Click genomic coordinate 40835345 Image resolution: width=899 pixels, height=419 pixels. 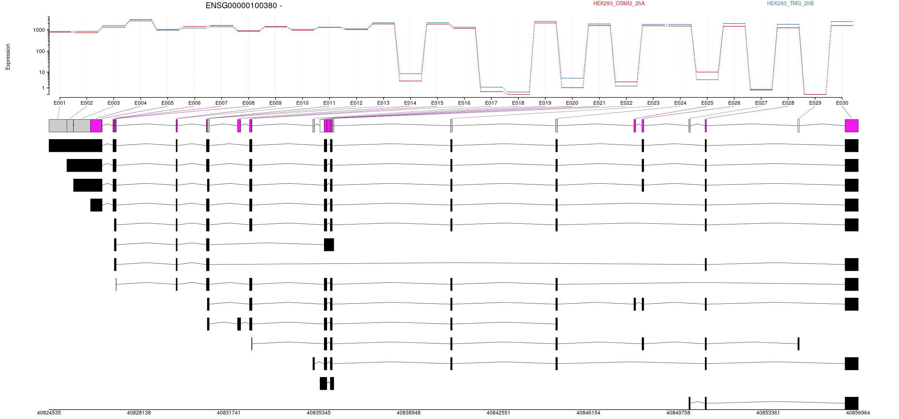coord(319,413)
